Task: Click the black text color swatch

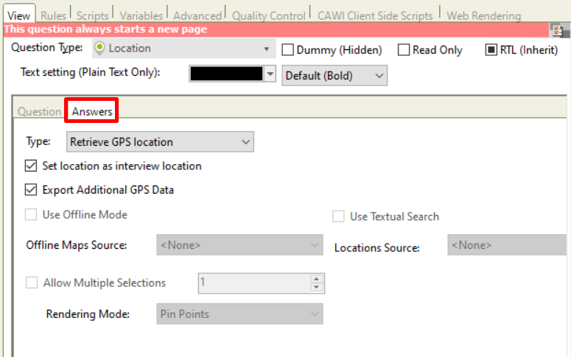Action: click(226, 75)
